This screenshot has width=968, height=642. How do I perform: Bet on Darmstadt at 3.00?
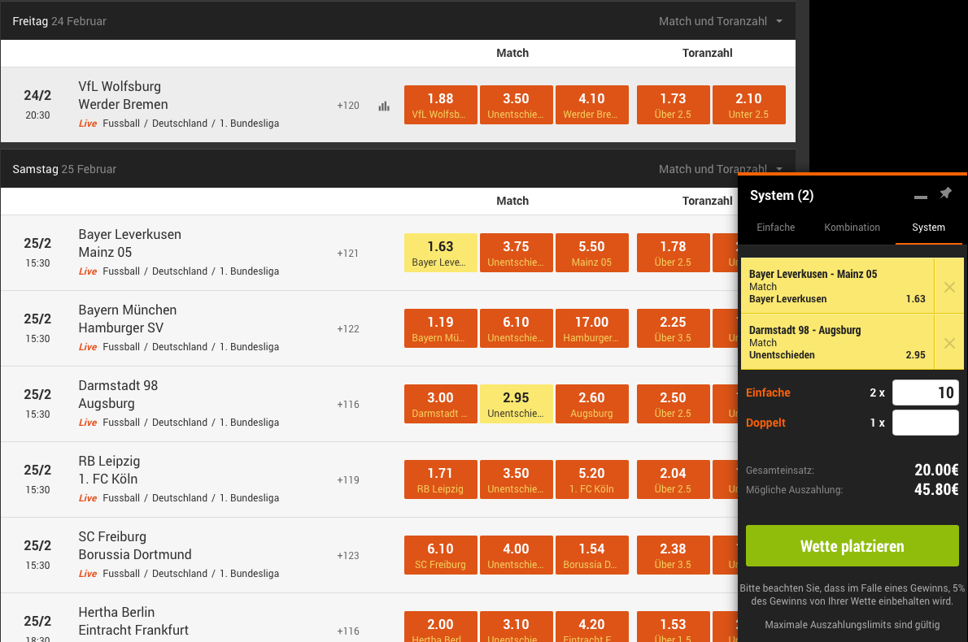point(440,404)
